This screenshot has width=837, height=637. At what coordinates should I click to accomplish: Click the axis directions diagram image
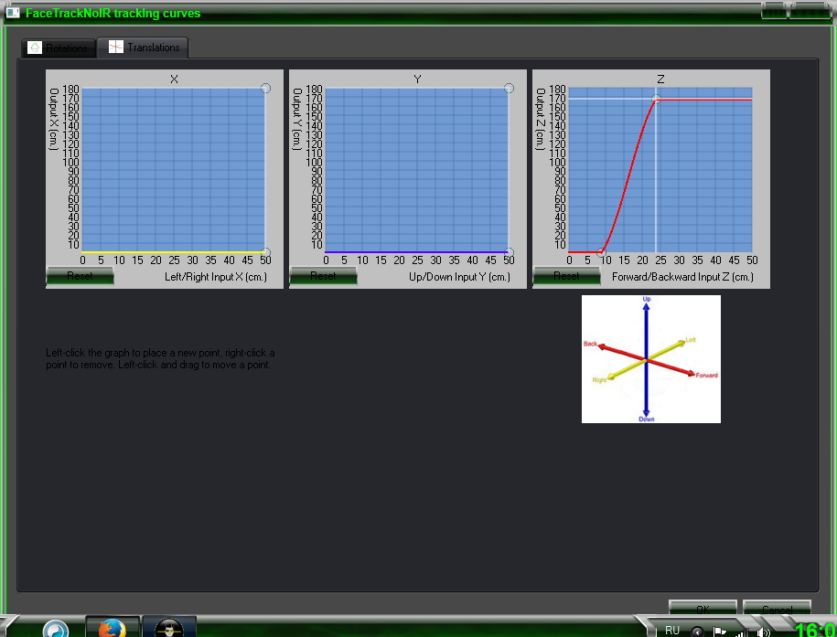(650, 359)
